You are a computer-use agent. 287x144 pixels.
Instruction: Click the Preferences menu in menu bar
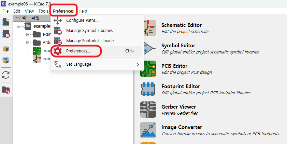(63, 11)
